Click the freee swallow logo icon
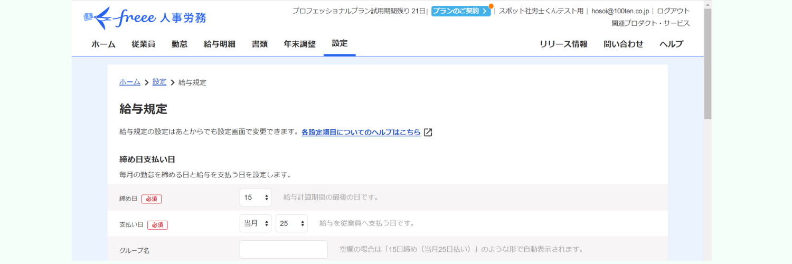 coord(99,18)
